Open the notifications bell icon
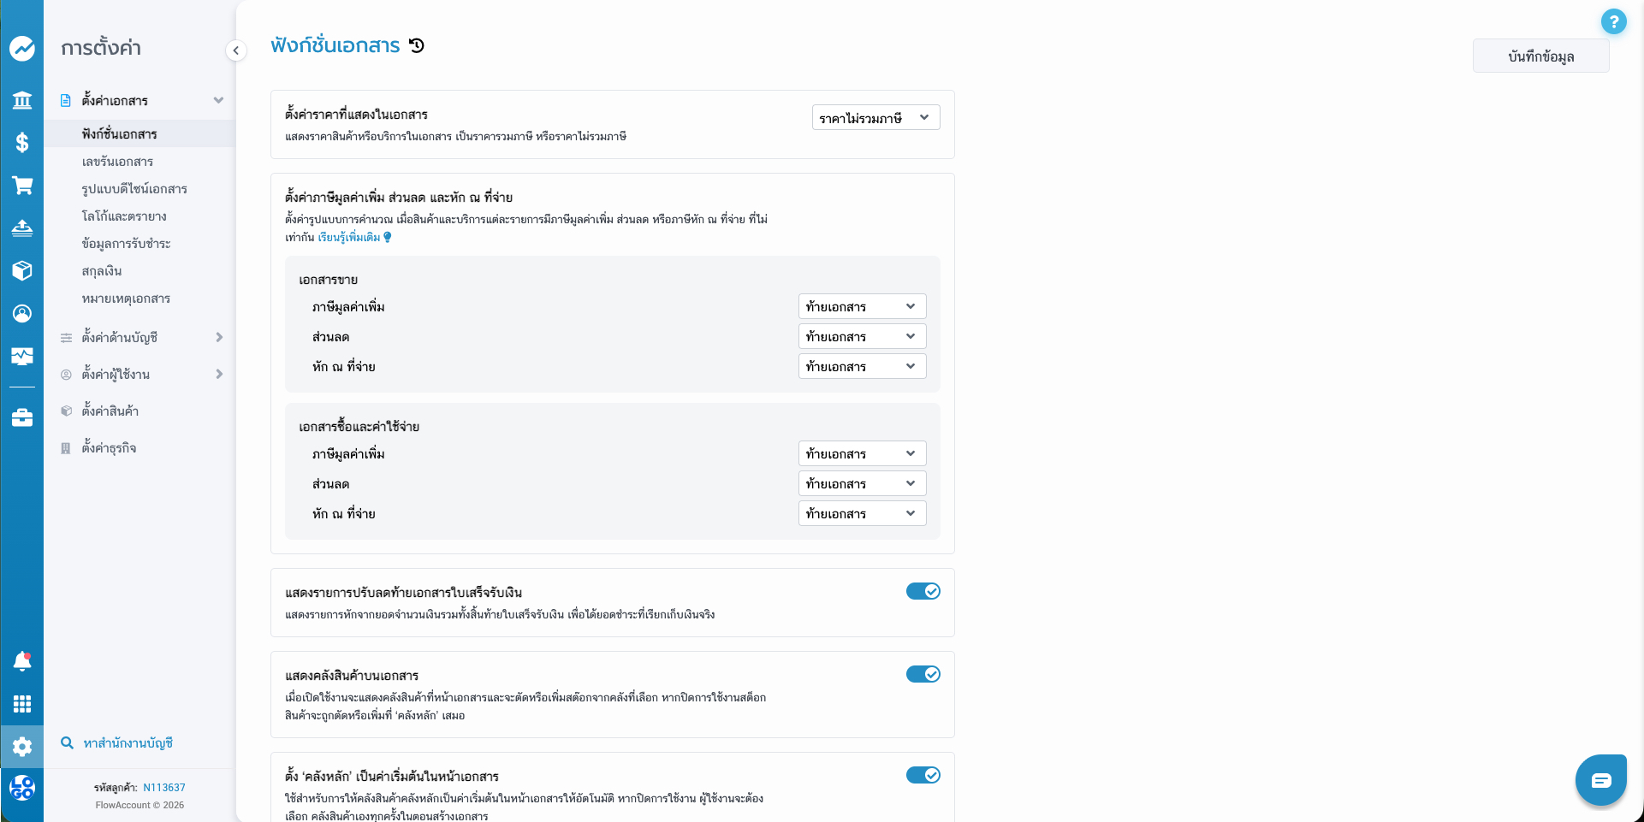This screenshot has width=1644, height=822. (x=22, y=661)
